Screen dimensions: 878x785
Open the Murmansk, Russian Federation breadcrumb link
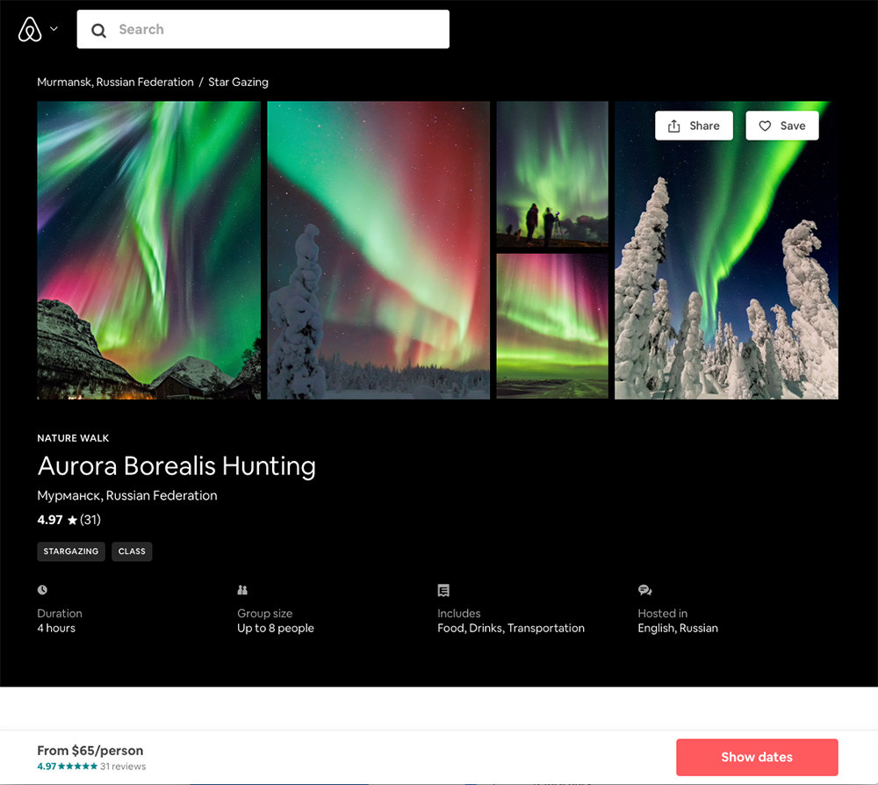[x=115, y=82]
